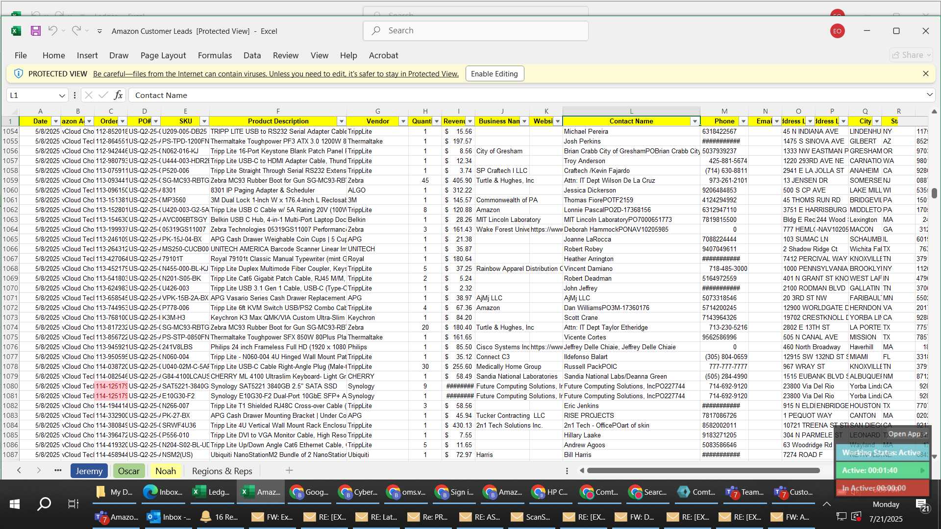Click the Protected View shield icon
Image resolution: width=941 pixels, height=529 pixels.
(x=18, y=73)
